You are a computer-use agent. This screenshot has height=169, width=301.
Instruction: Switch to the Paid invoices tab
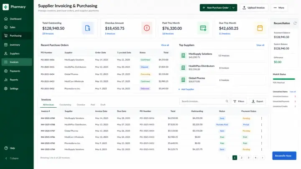click(93, 105)
